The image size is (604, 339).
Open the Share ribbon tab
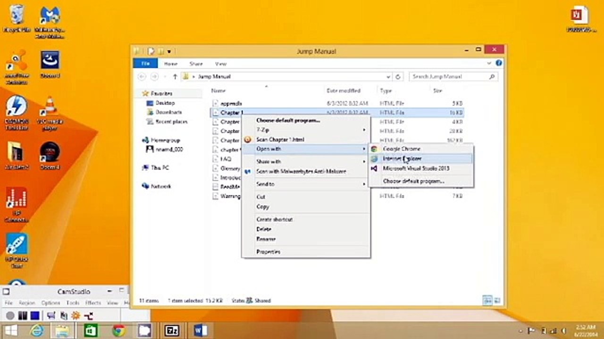[x=196, y=64]
